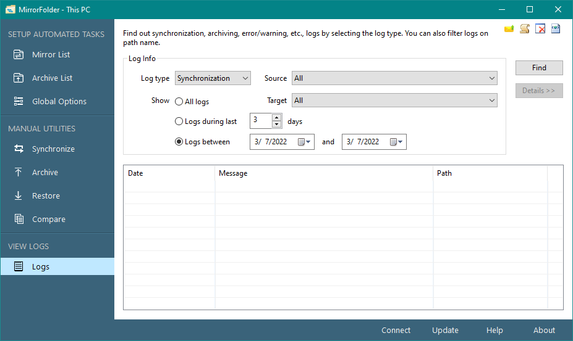Click the send logs by email envelope icon
The height and width of the screenshot is (341, 573).
pos(509,29)
